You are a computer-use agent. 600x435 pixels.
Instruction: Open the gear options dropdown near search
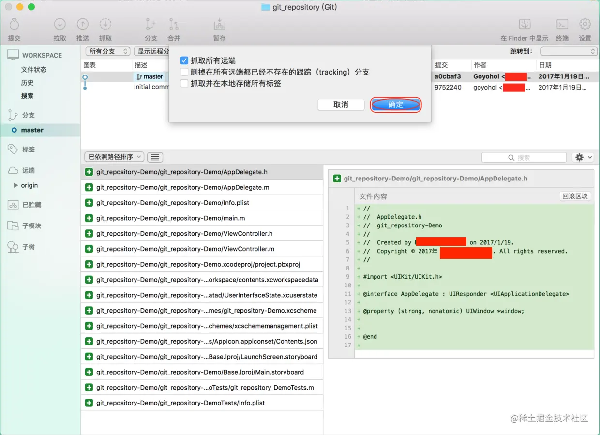[x=583, y=157]
